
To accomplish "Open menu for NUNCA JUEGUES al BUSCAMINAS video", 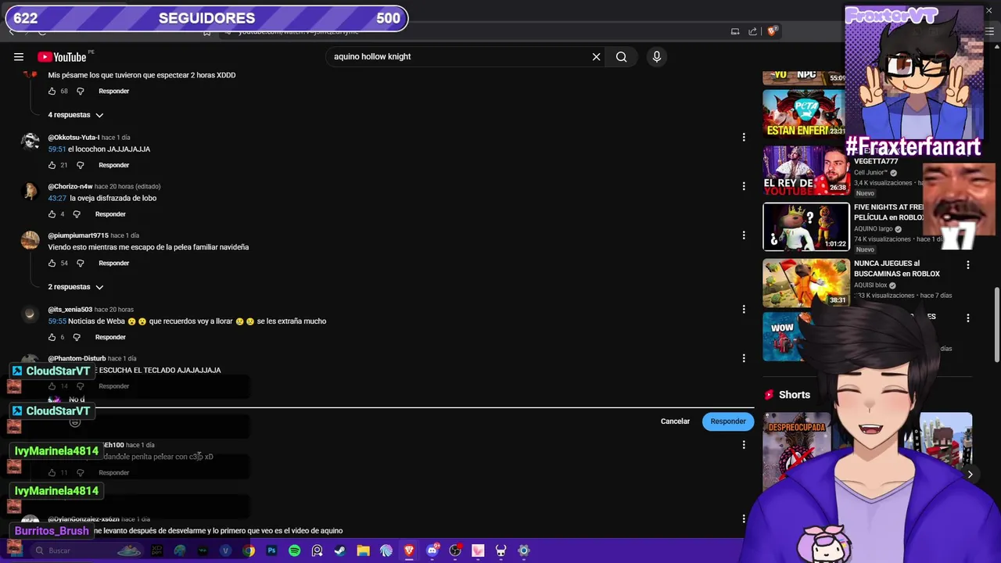I will coord(968,265).
